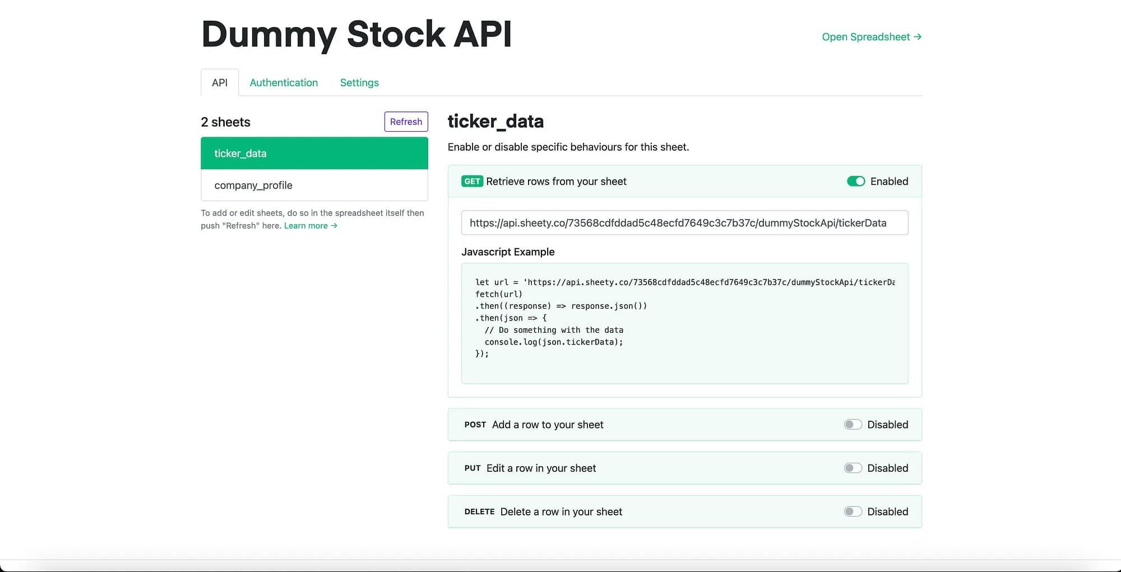Click the Dummy Stock API title
1121x572 pixels.
pyautogui.click(x=356, y=34)
